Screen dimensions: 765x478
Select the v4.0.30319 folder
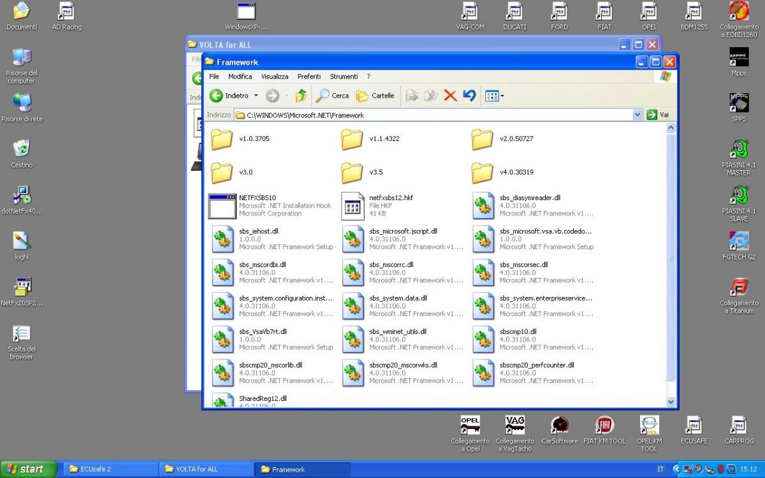coord(503,172)
